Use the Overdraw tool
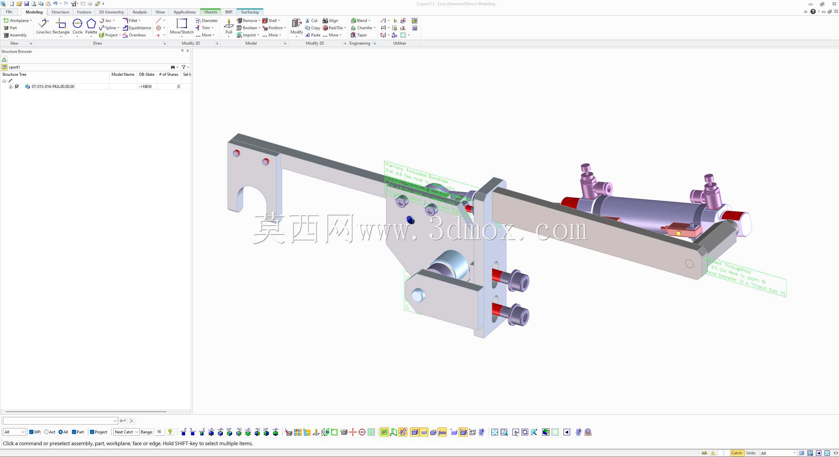 134,35
